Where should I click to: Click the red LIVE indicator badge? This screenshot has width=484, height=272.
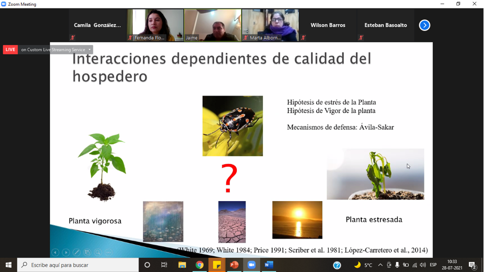tap(10, 50)
